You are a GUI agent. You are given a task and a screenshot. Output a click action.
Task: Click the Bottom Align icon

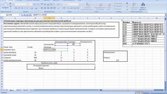[48, 4]
